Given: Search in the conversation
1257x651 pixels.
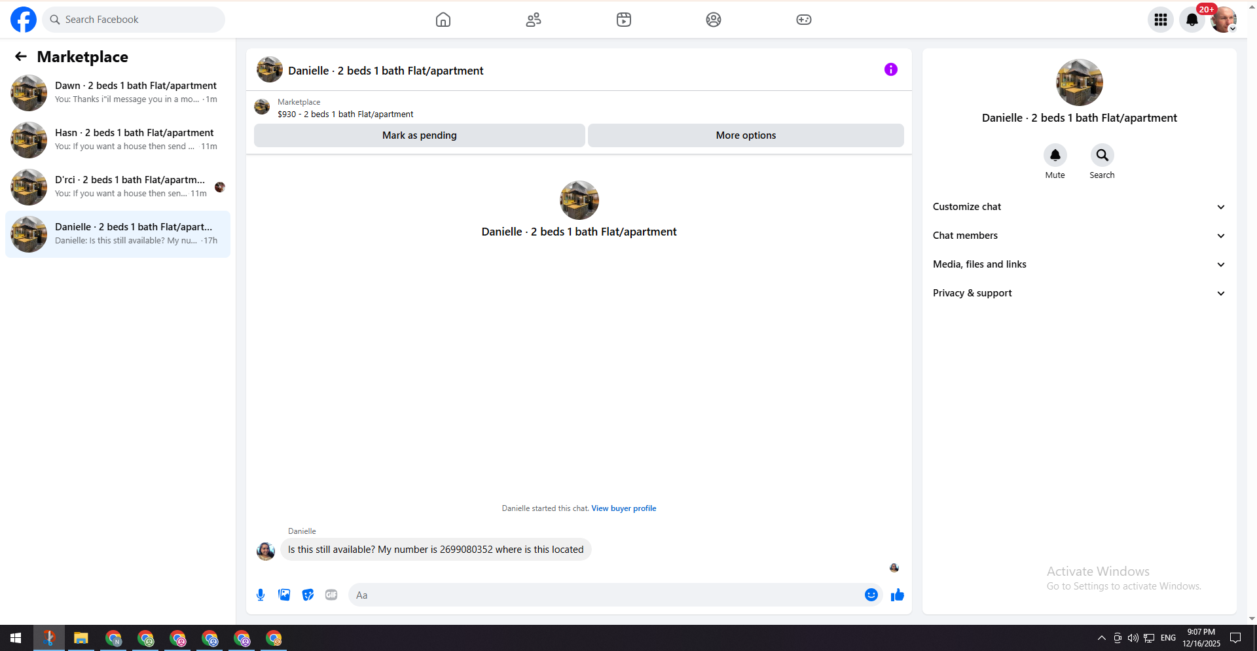Looking at the screenshot, I should coord(1102,156).
